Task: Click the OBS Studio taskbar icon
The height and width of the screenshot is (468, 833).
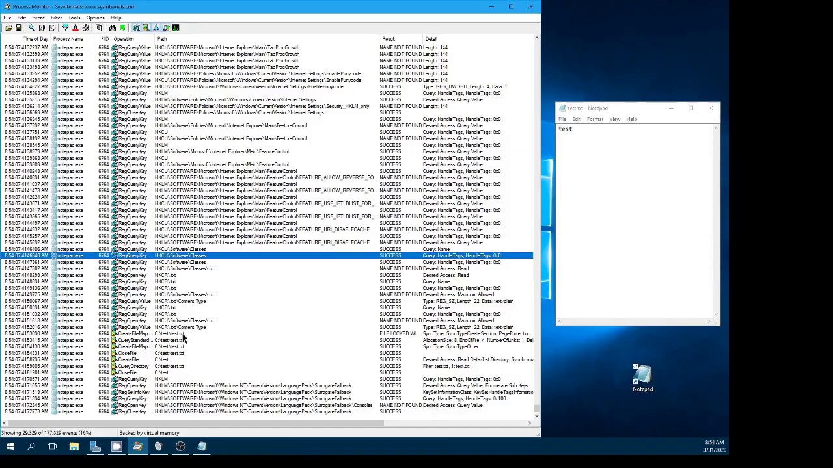Action: (180, 447)
